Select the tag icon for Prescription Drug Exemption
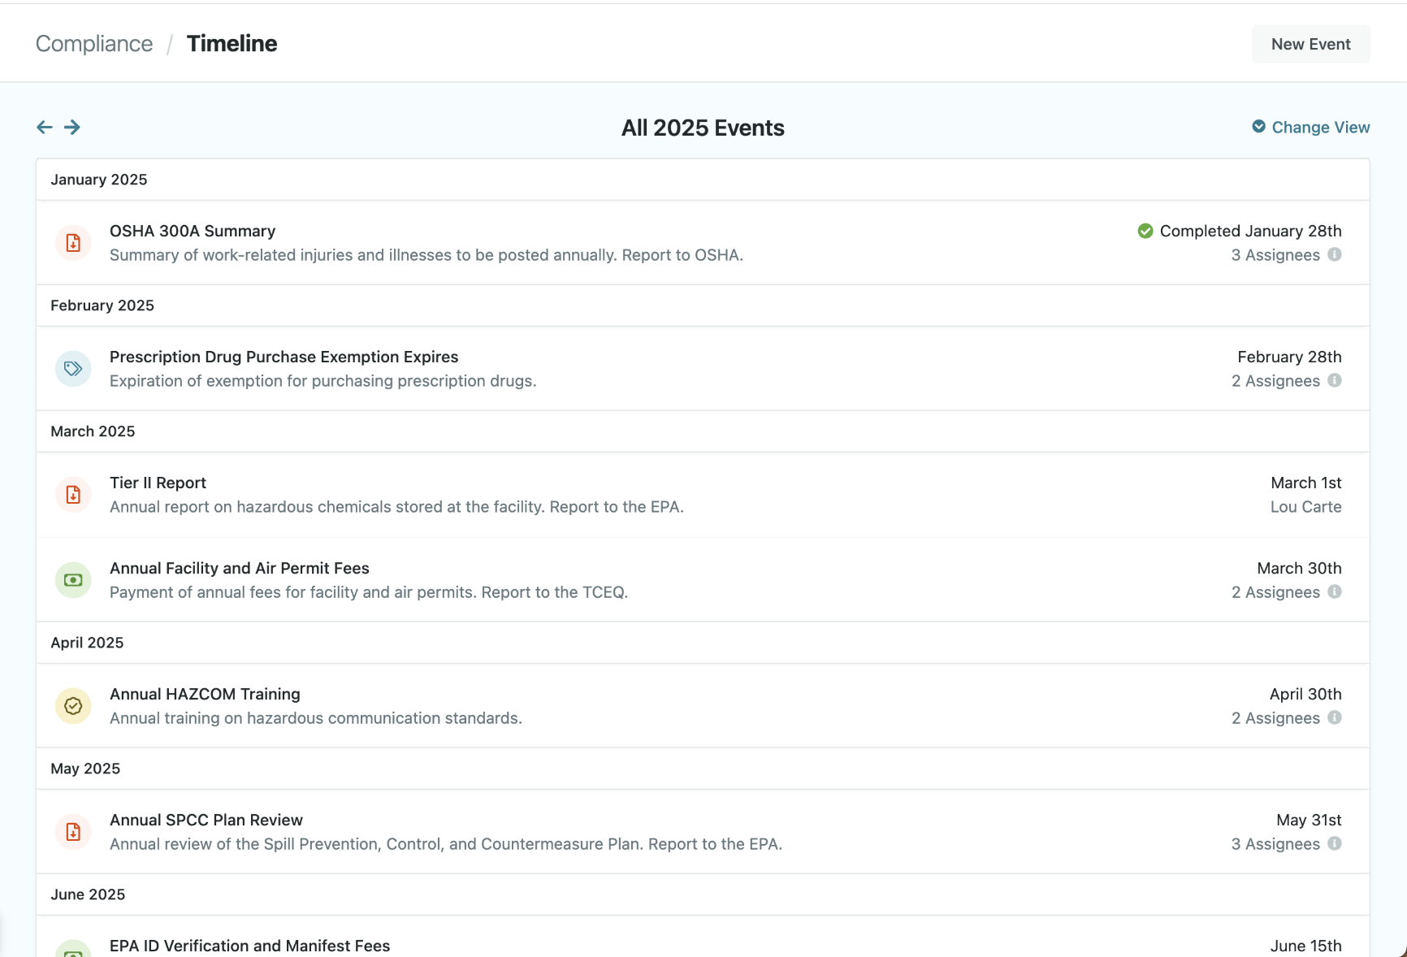This screenshot has height=957, width=1407. (73, 369)
